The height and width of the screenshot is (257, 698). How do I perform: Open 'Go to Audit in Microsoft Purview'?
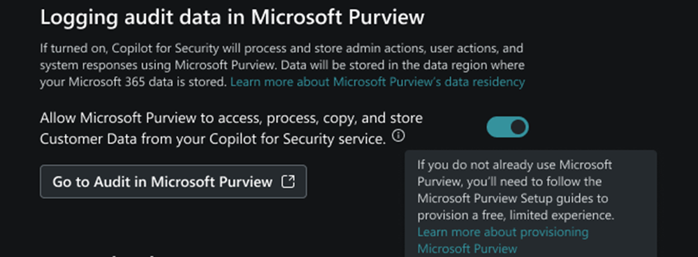[173, 182]
